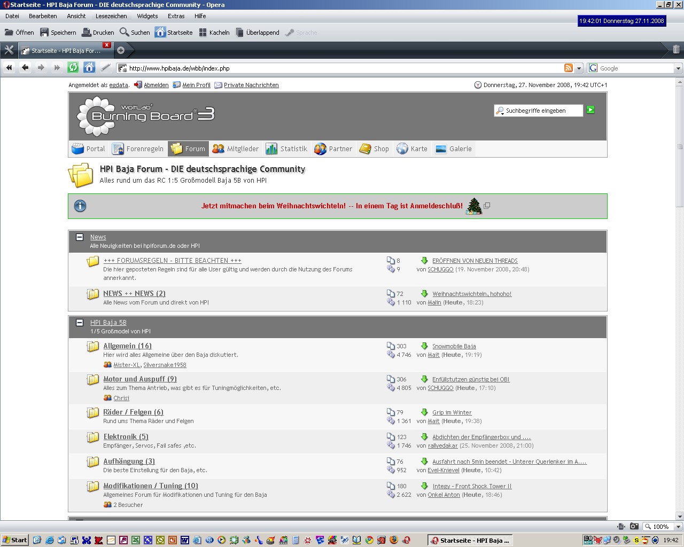Click green arrow next to Snowmobile Baja
Image resolution: width=684 pixels, height=547 pixels.
[424, 346]
